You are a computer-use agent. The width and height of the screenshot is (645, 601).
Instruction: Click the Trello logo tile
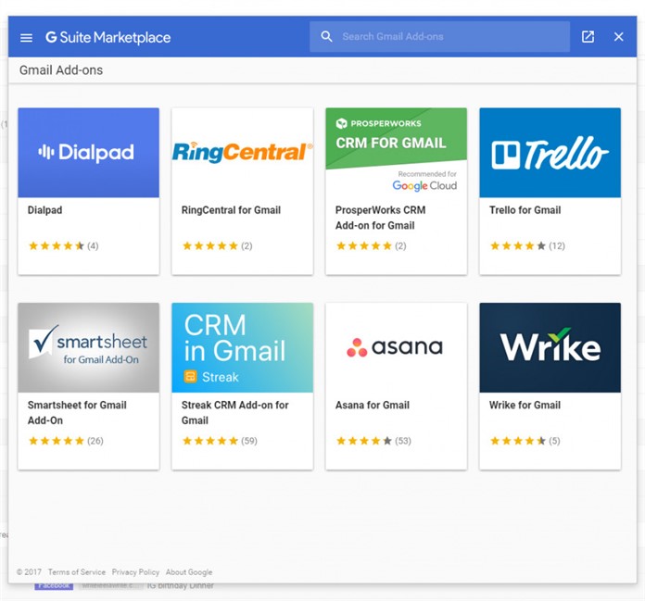coord(550,153)
